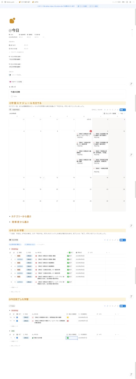Expand the カテゴリーから選ぶ toggle heading
Viewport: 136px width, 379px height.
(x=10, y=216)
